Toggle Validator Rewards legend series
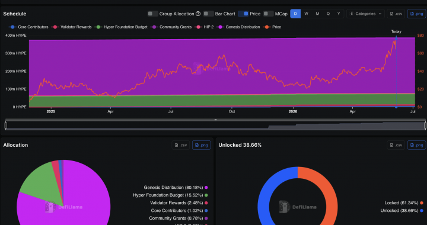This screenshot has height=225, width=427. [72, 27]
